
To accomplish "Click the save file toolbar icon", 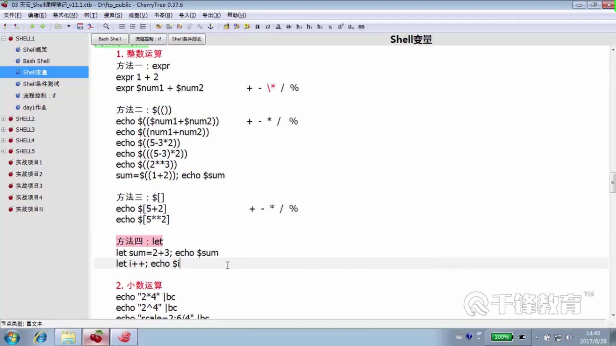I will pyautogui.click(x=80, y=27).
